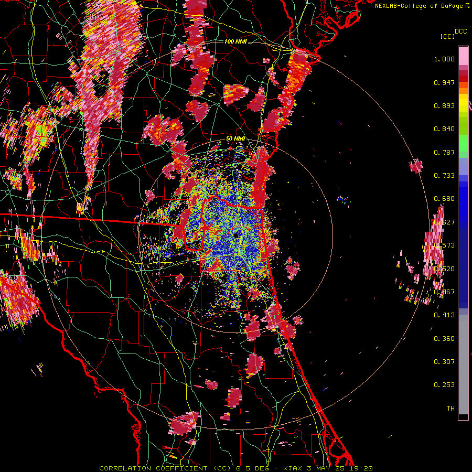Click the 0.413 scale value
This screenshot has height=472, width=472.
tap(444, 315)
